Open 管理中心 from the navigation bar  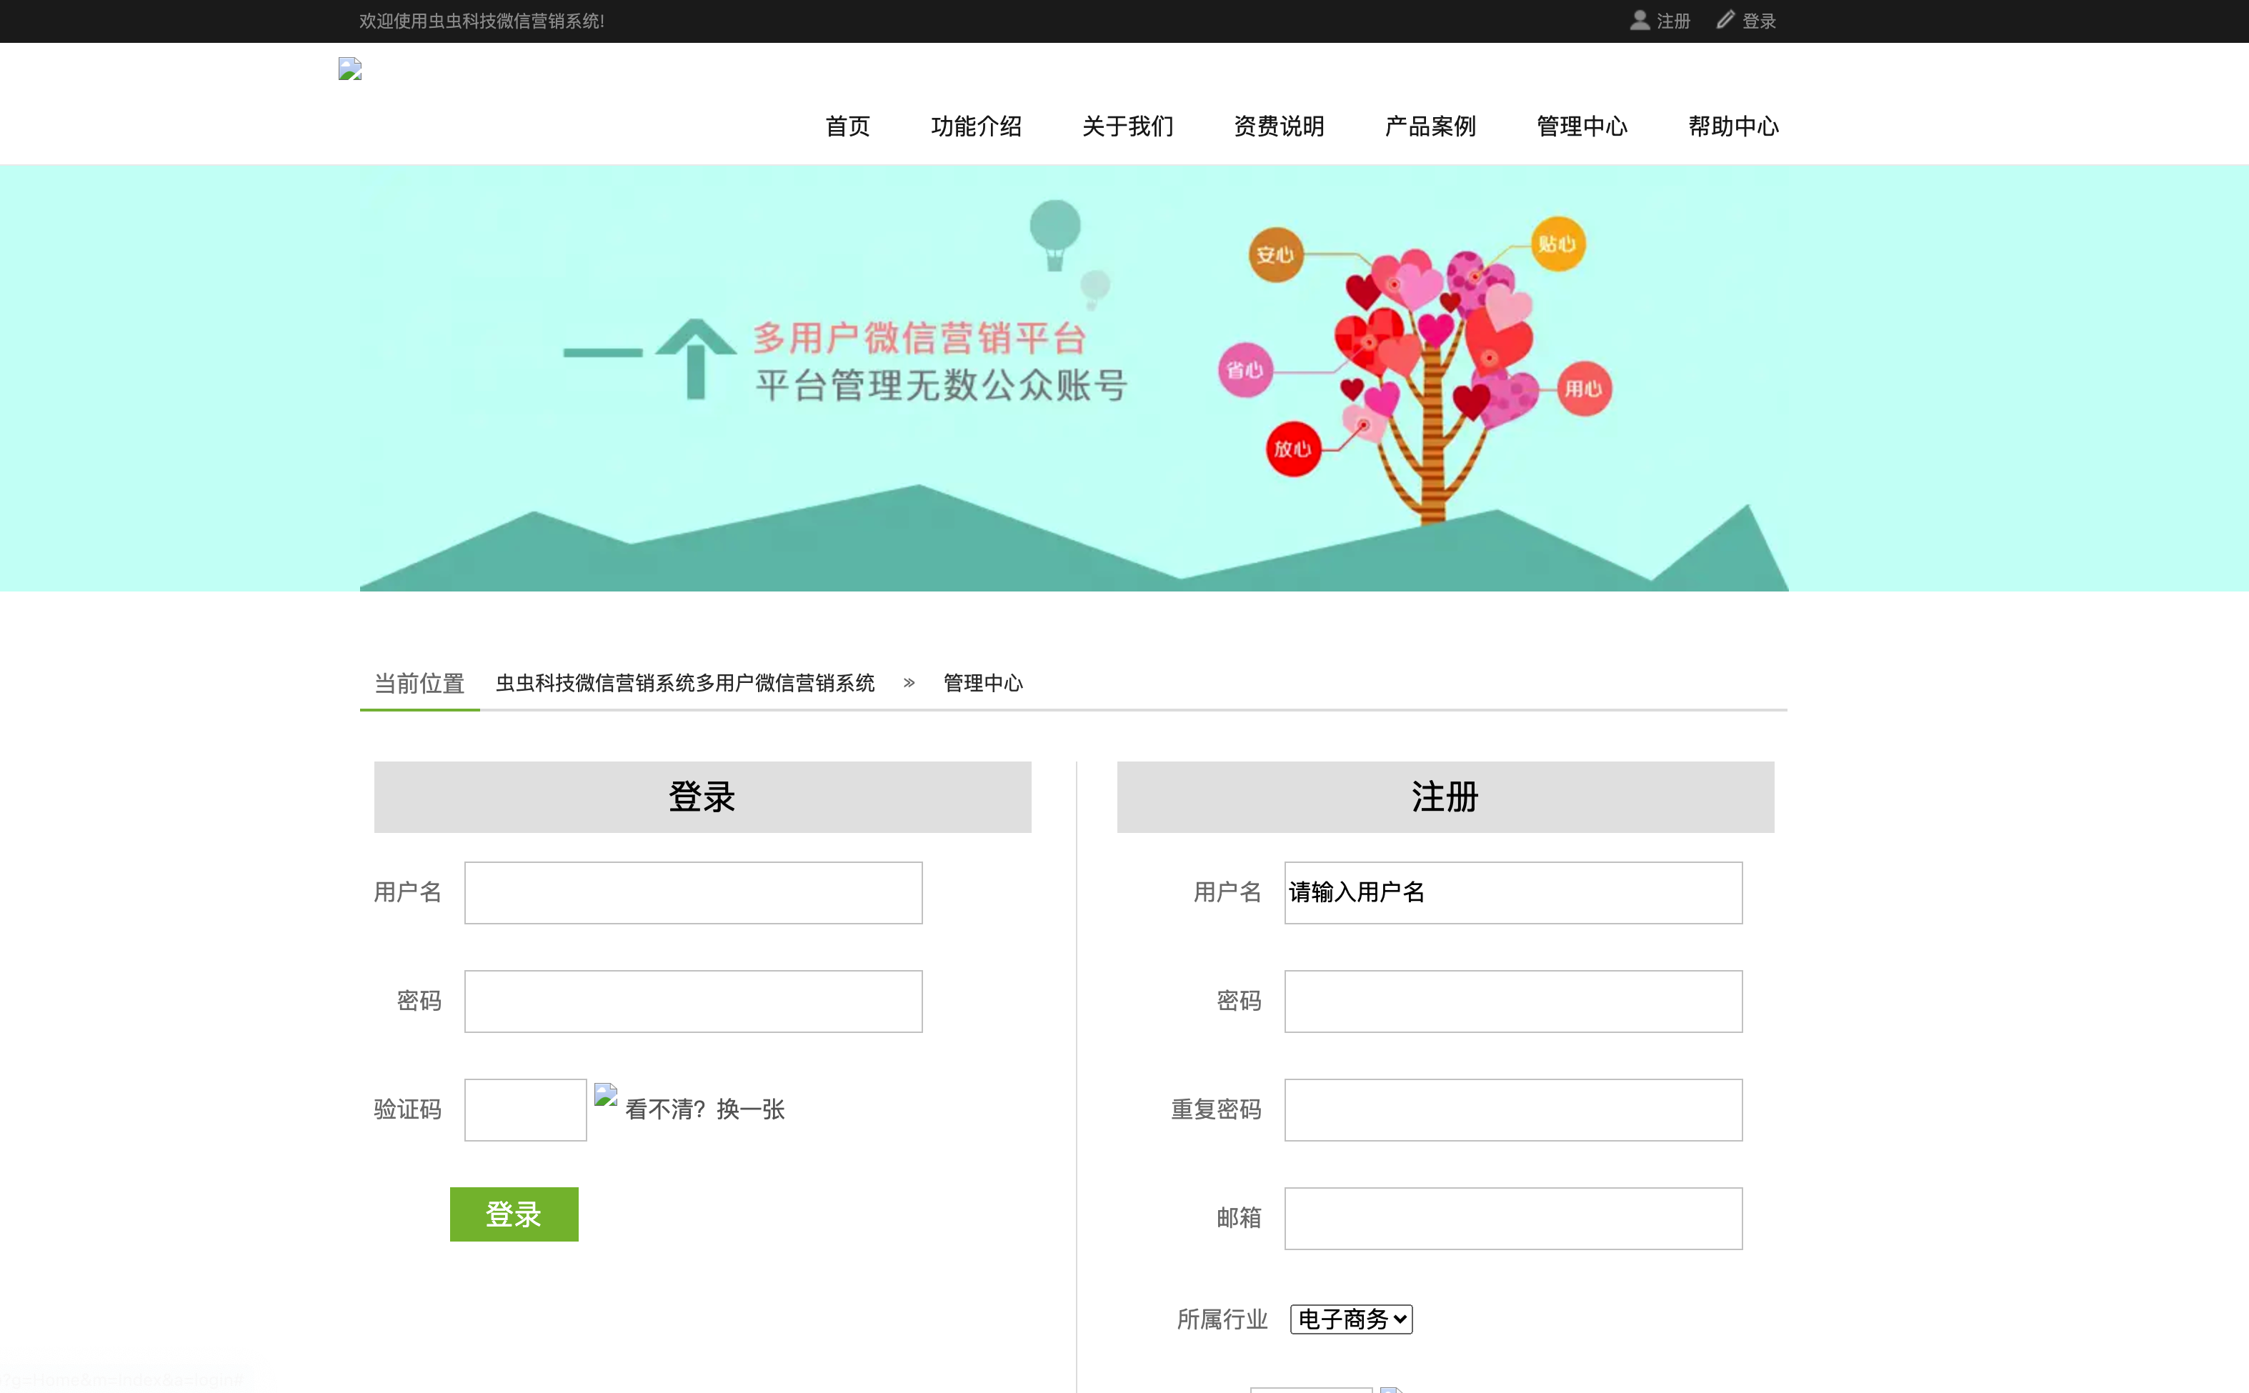point(1580,126)
